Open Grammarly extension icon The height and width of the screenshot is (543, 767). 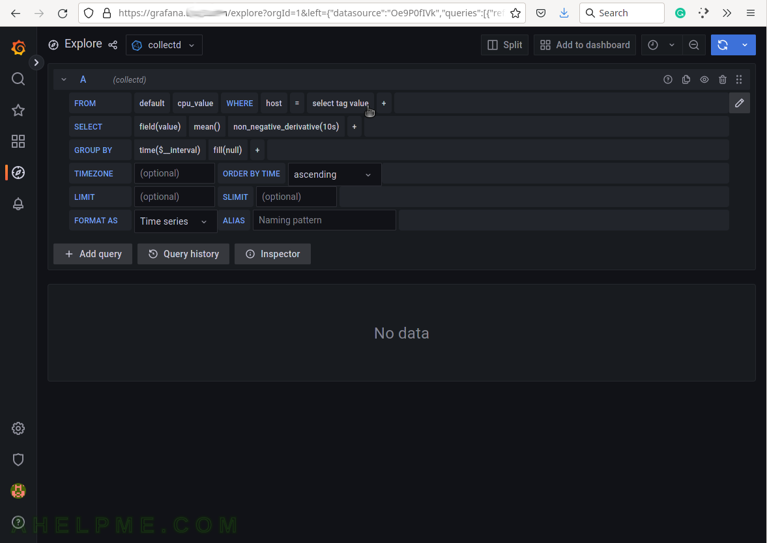(680, 13)
